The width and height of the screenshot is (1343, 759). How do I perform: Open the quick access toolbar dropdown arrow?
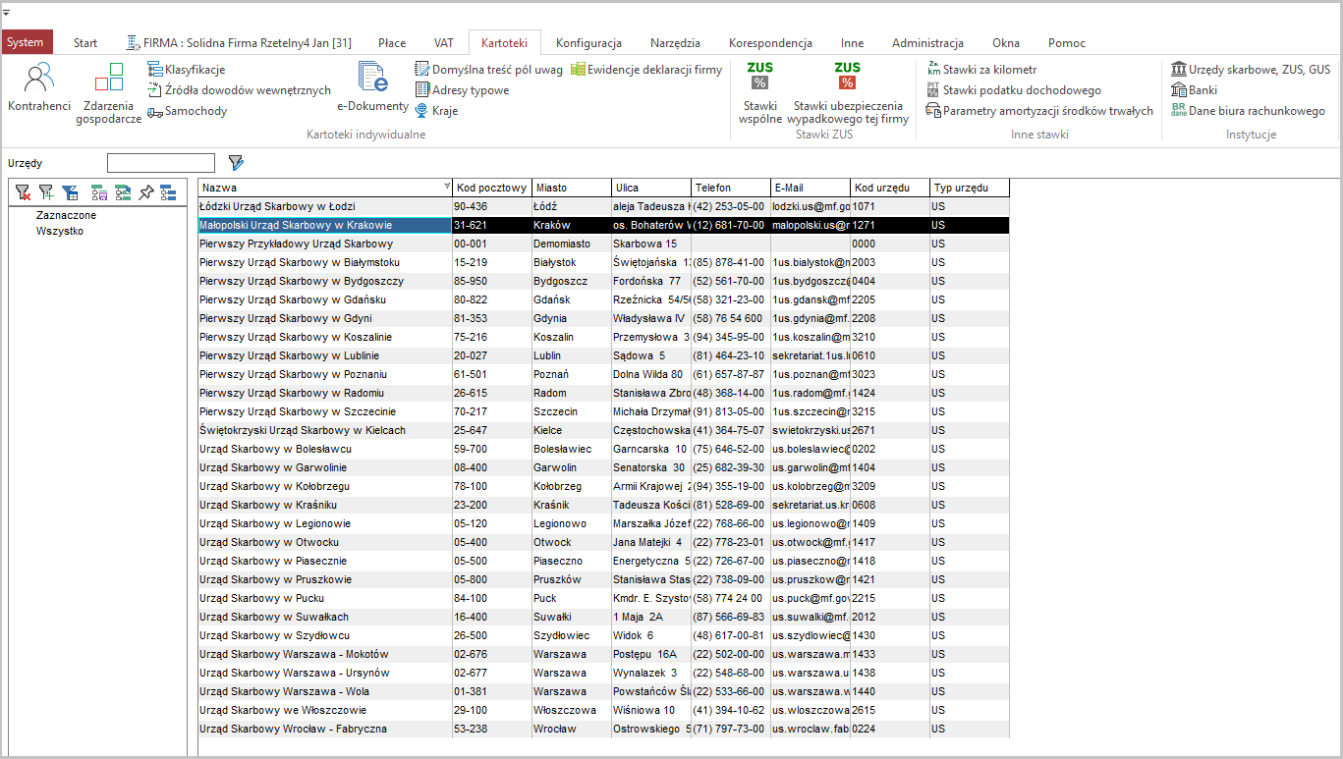pos(6,12)
